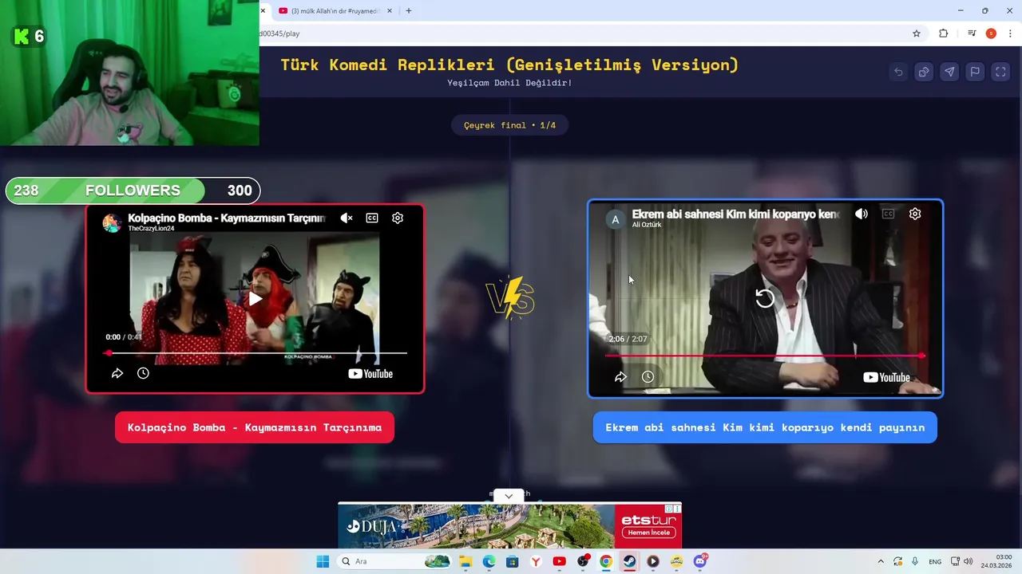This screenshot has height=574, width=1022.
Task: Click the flag report icon
Action: click(975, 72)
